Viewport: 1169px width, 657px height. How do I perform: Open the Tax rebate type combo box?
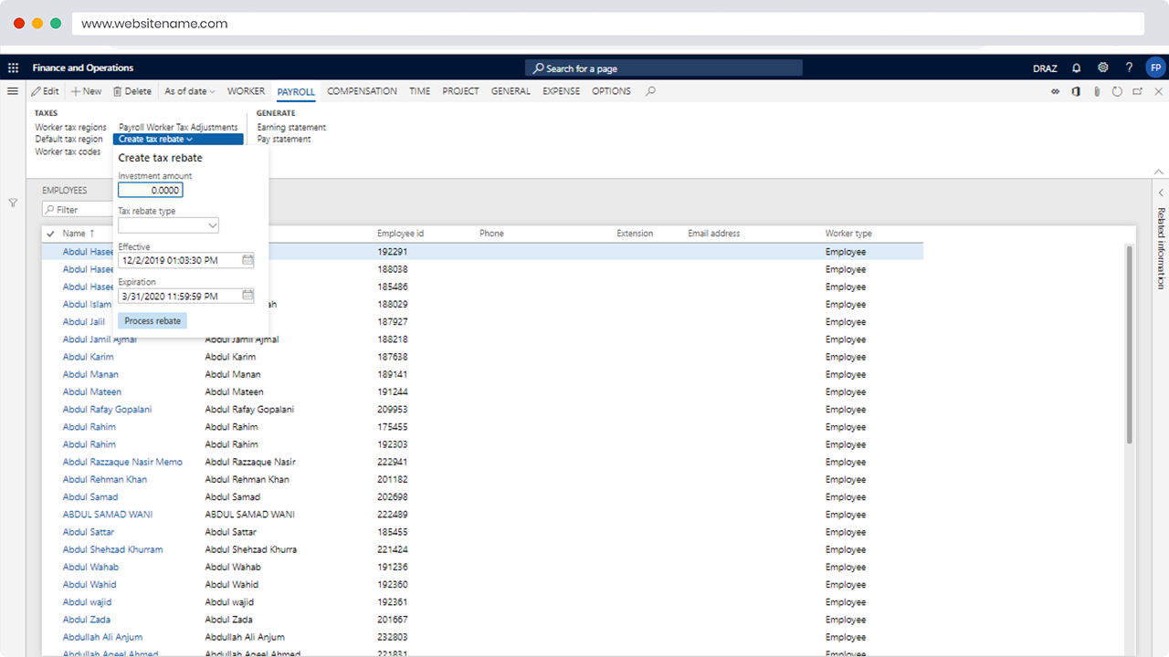point(168,225)
